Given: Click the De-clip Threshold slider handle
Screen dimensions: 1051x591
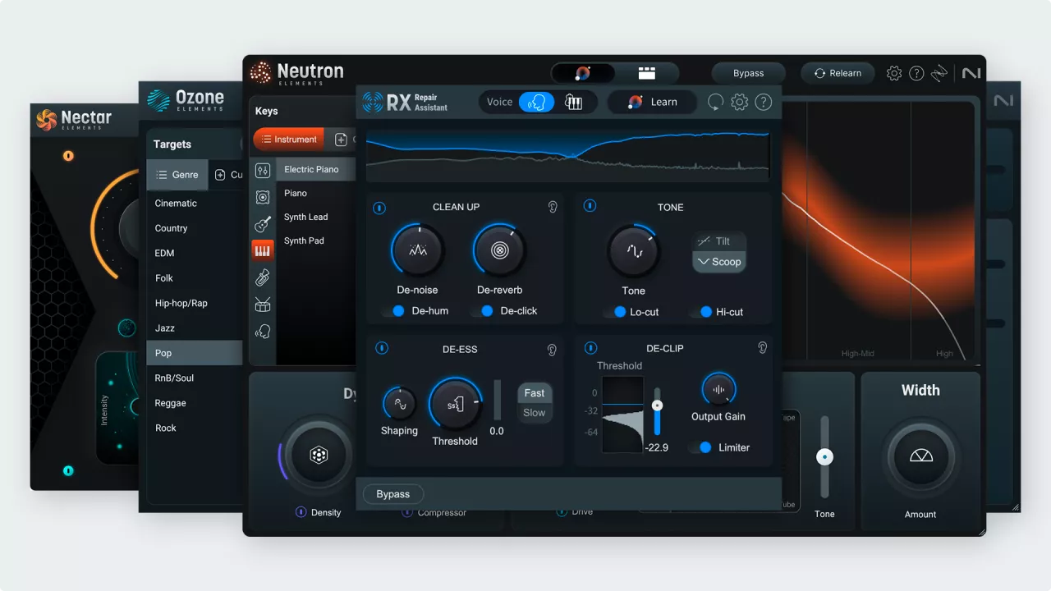Looking at the screenshot, I should click(657, 405).
